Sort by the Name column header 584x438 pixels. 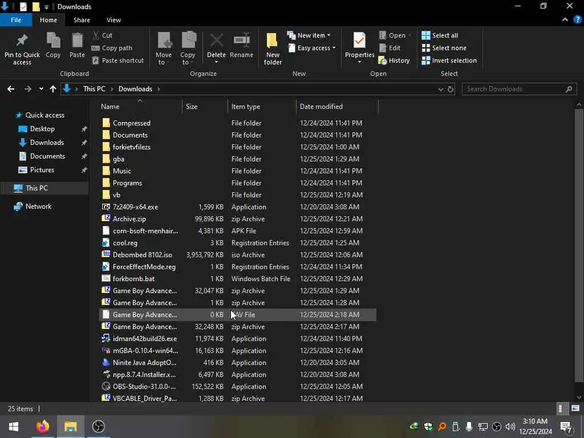(x=140, y=107)
